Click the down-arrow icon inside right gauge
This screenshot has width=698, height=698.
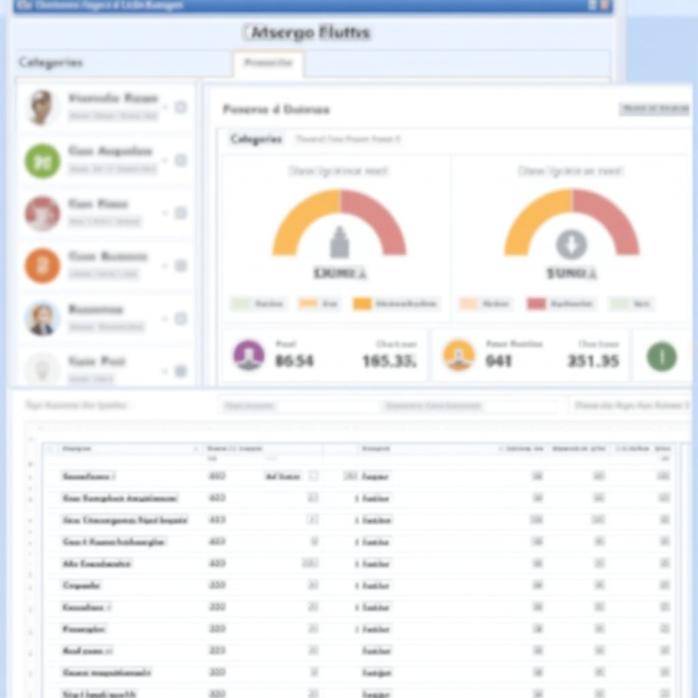571,244
